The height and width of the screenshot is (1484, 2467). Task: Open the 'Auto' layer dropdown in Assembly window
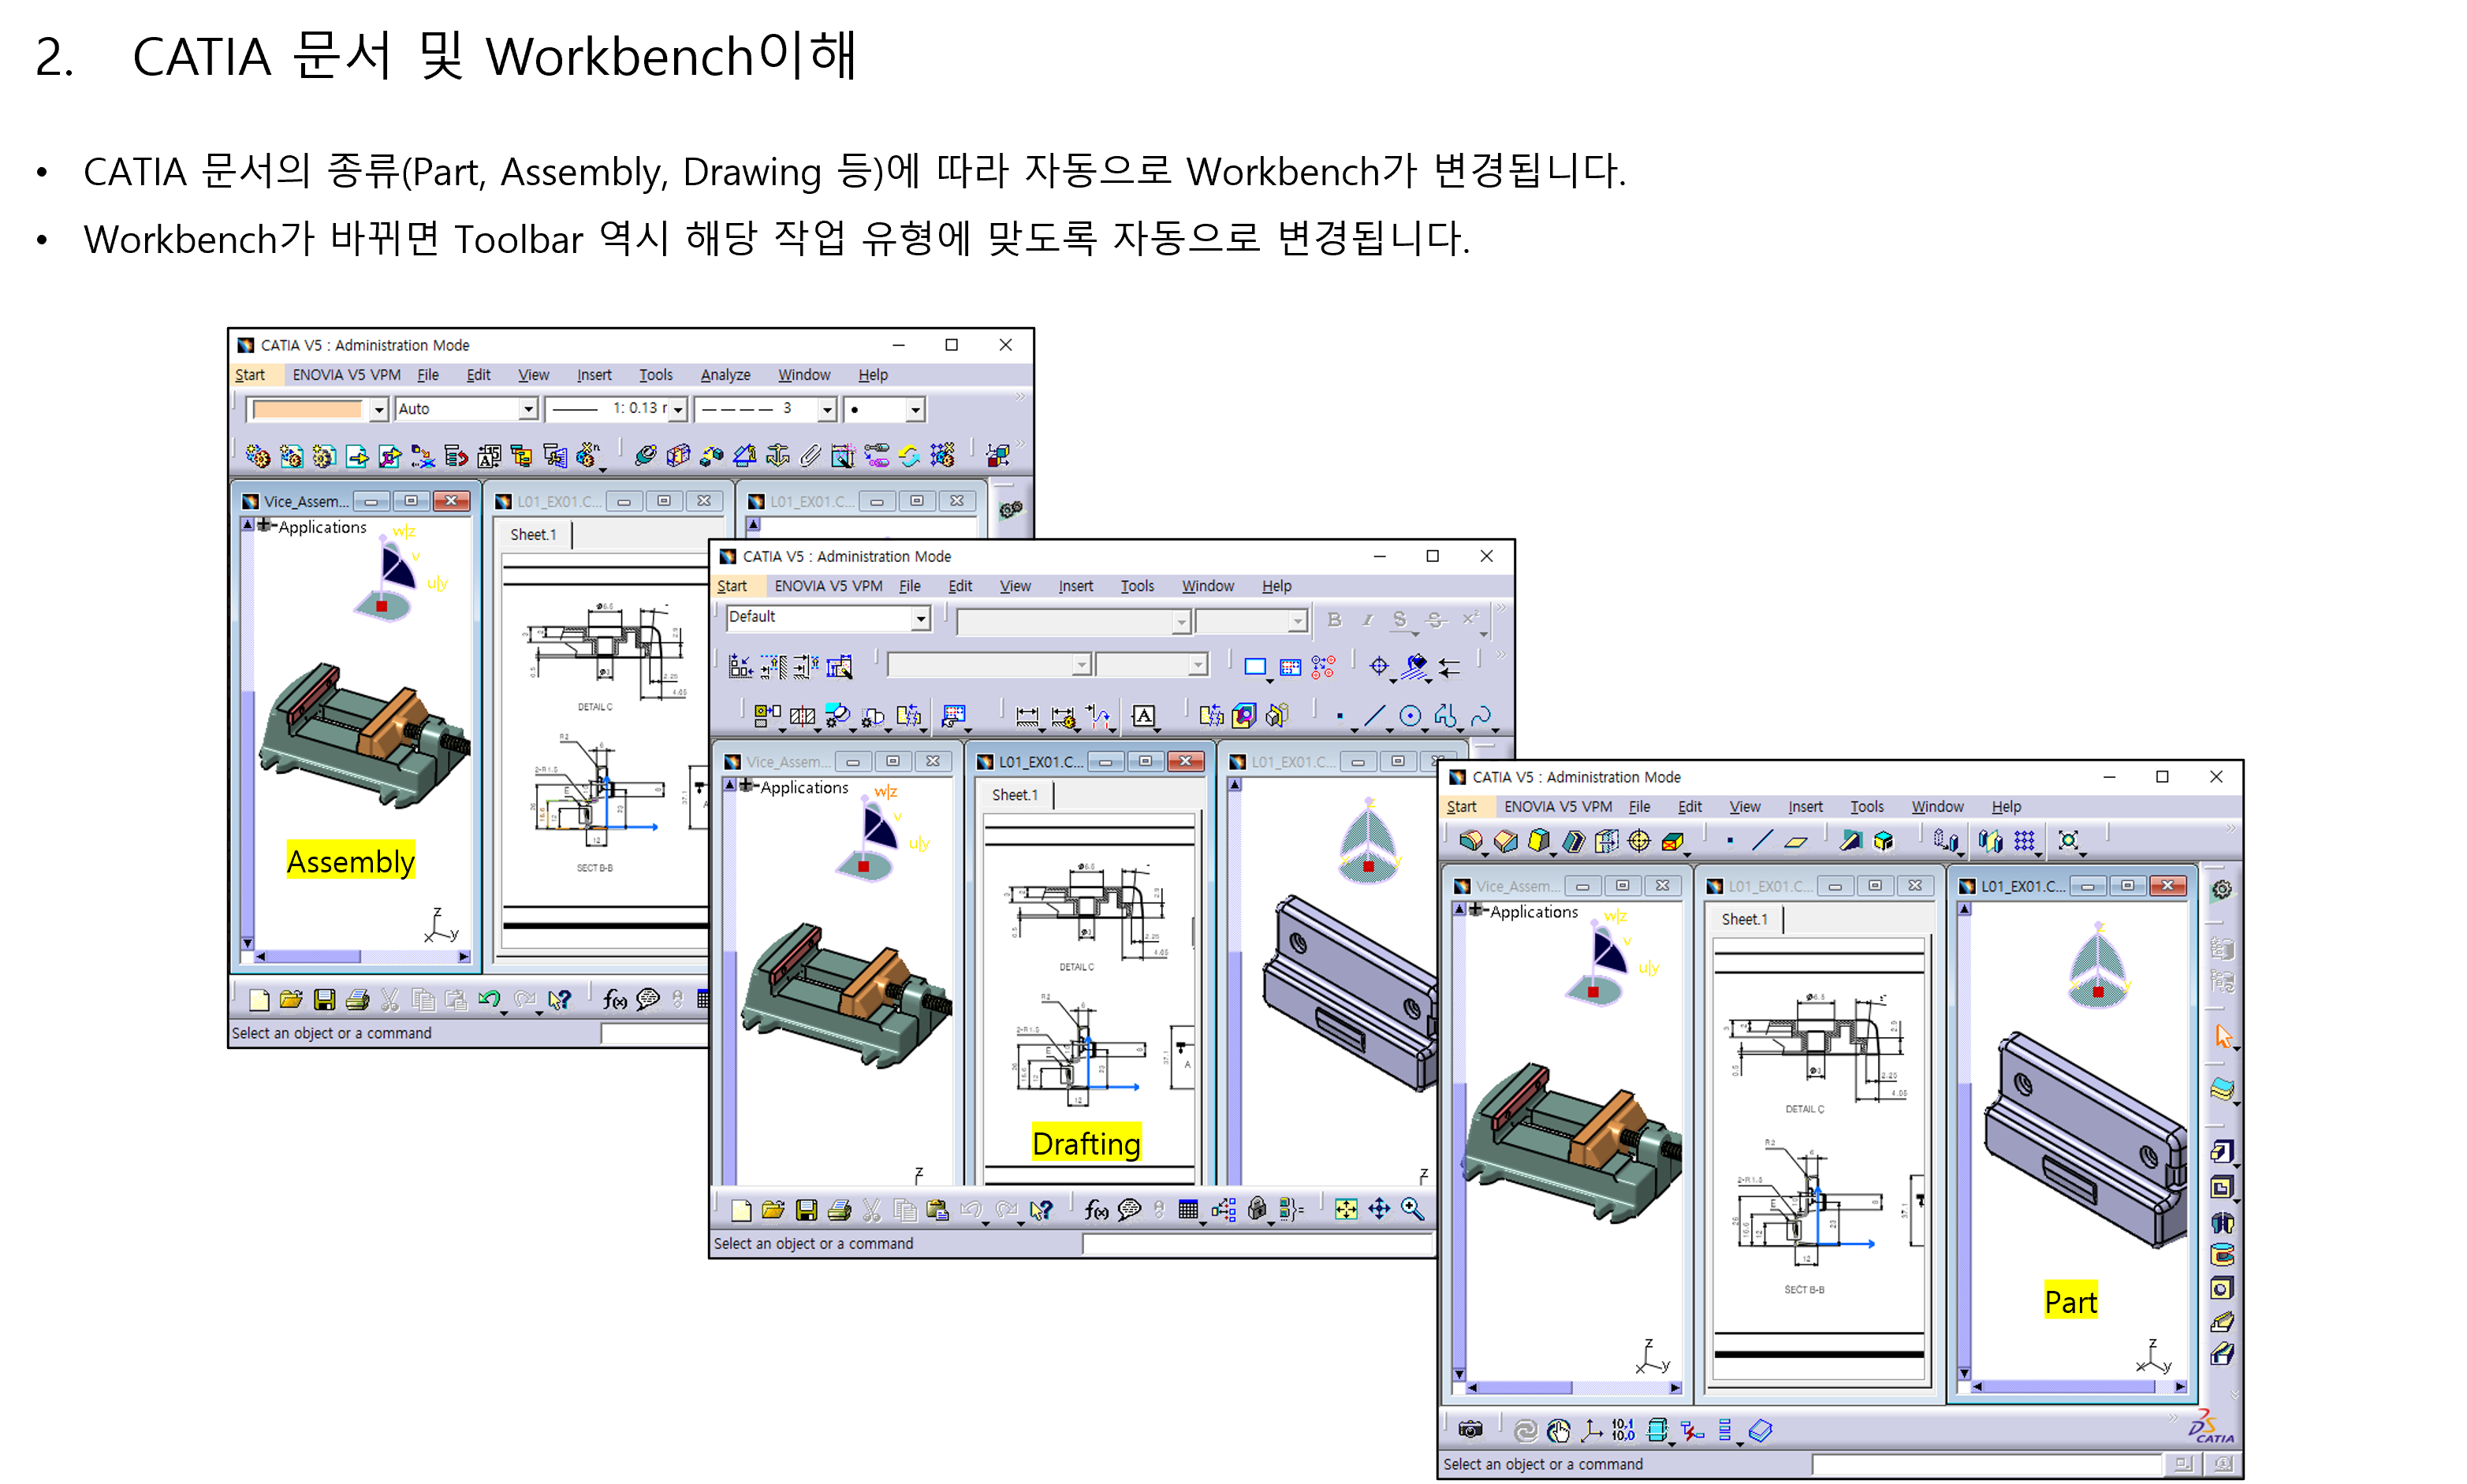[x=527, y=409]
